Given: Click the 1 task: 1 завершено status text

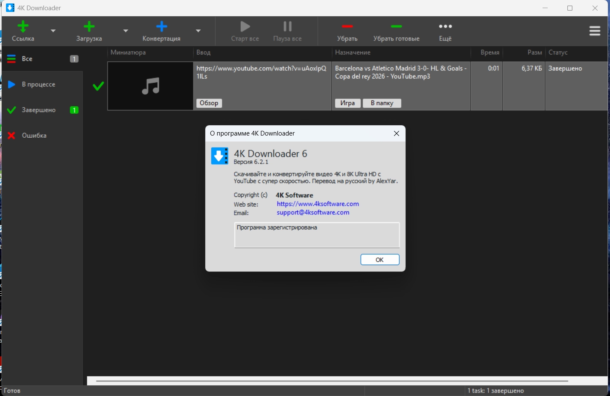Looking at the screenshot, I should (496, 390).
